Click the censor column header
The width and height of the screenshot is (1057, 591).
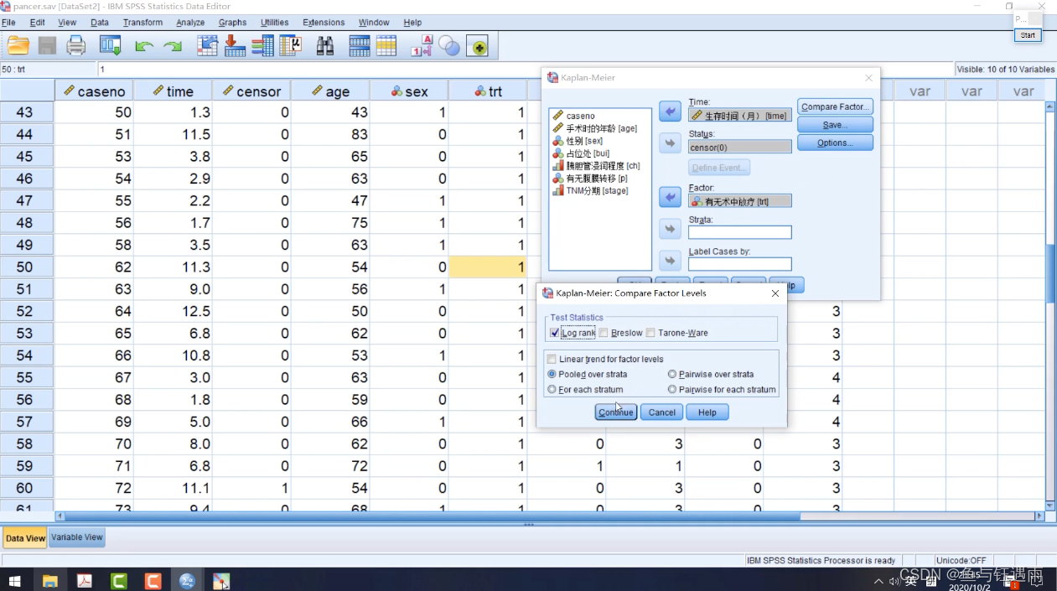(x=251, y=91)
